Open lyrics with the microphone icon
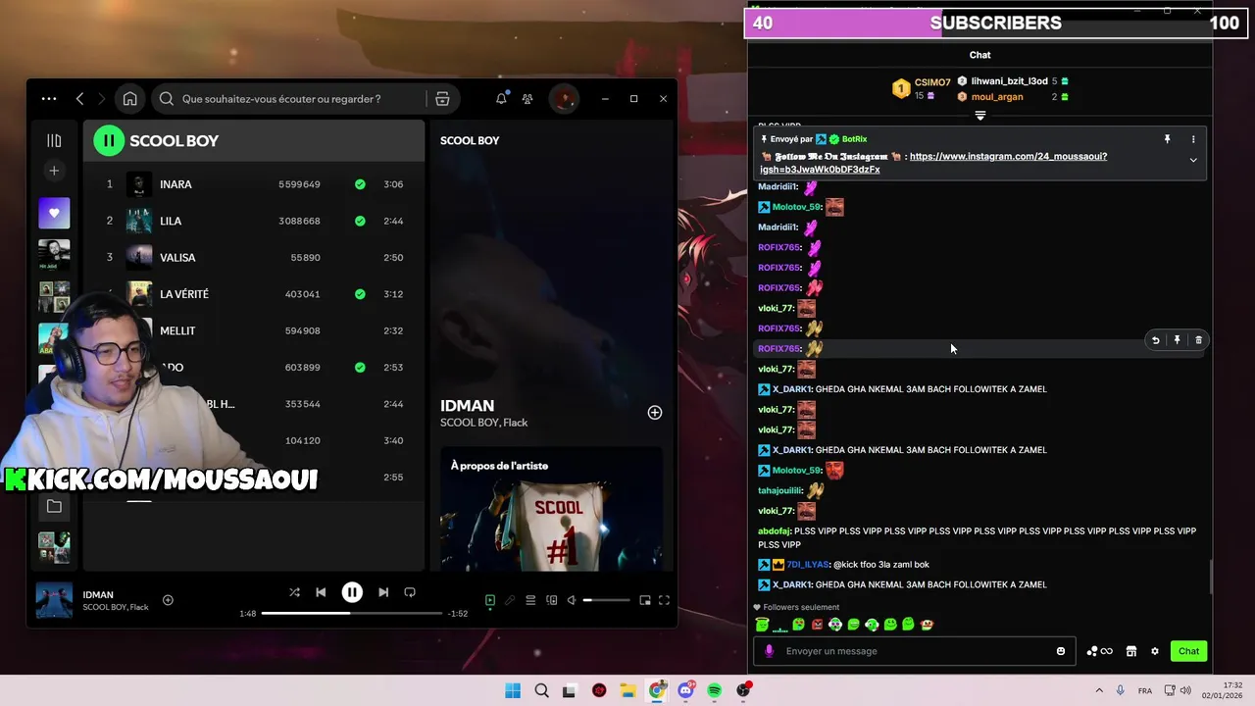This screenshot has height=706, width=1255. [510, 600]
